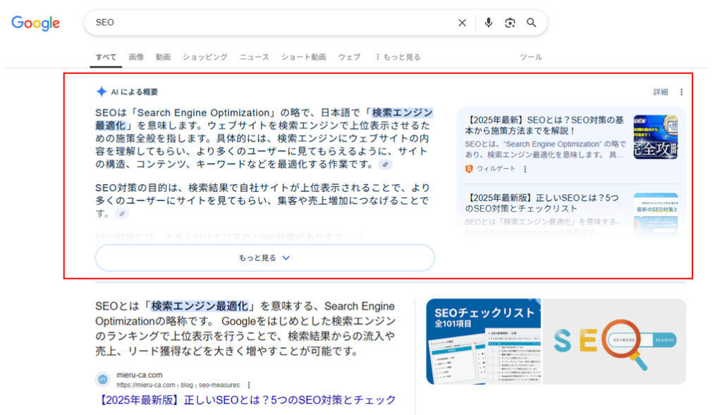The image size is (722, 415).
Task: Switch to the ショート動画 tab
Action: tap(303, 57)
